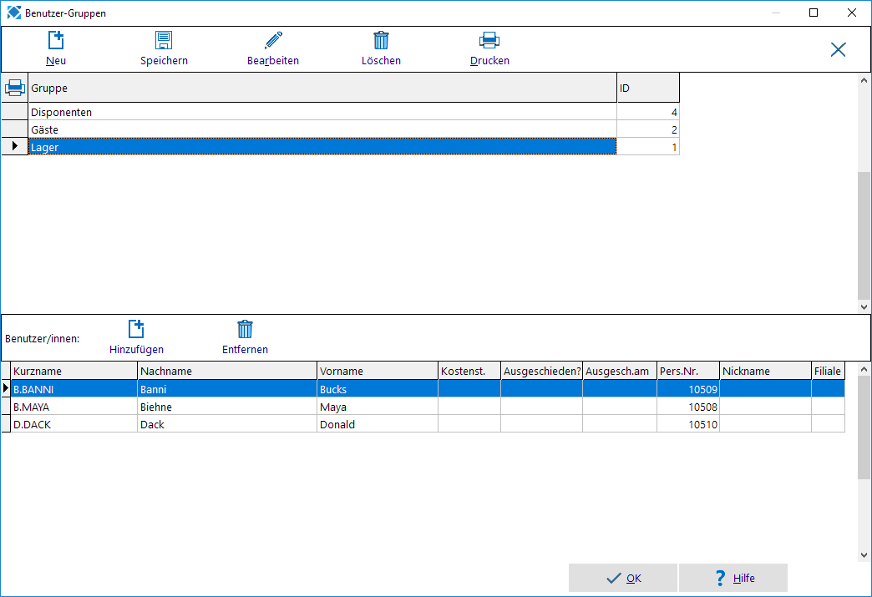Delete the group via Löschen trash icon
Viewport: 872px width, 597px height.
coord(381,40)
